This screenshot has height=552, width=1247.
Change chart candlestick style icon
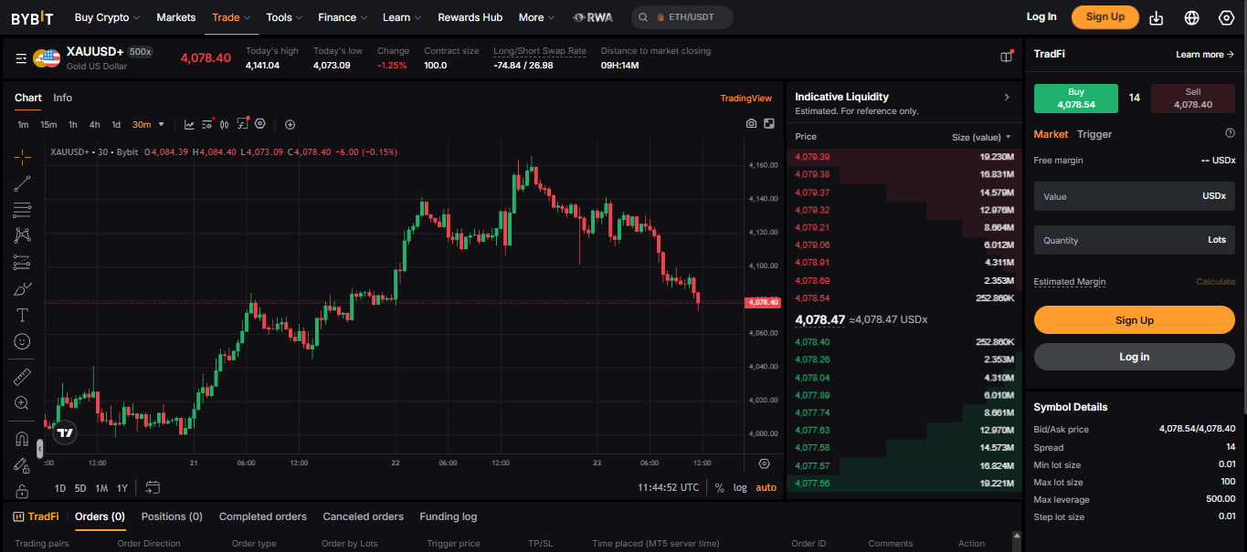tap(225, 124)
